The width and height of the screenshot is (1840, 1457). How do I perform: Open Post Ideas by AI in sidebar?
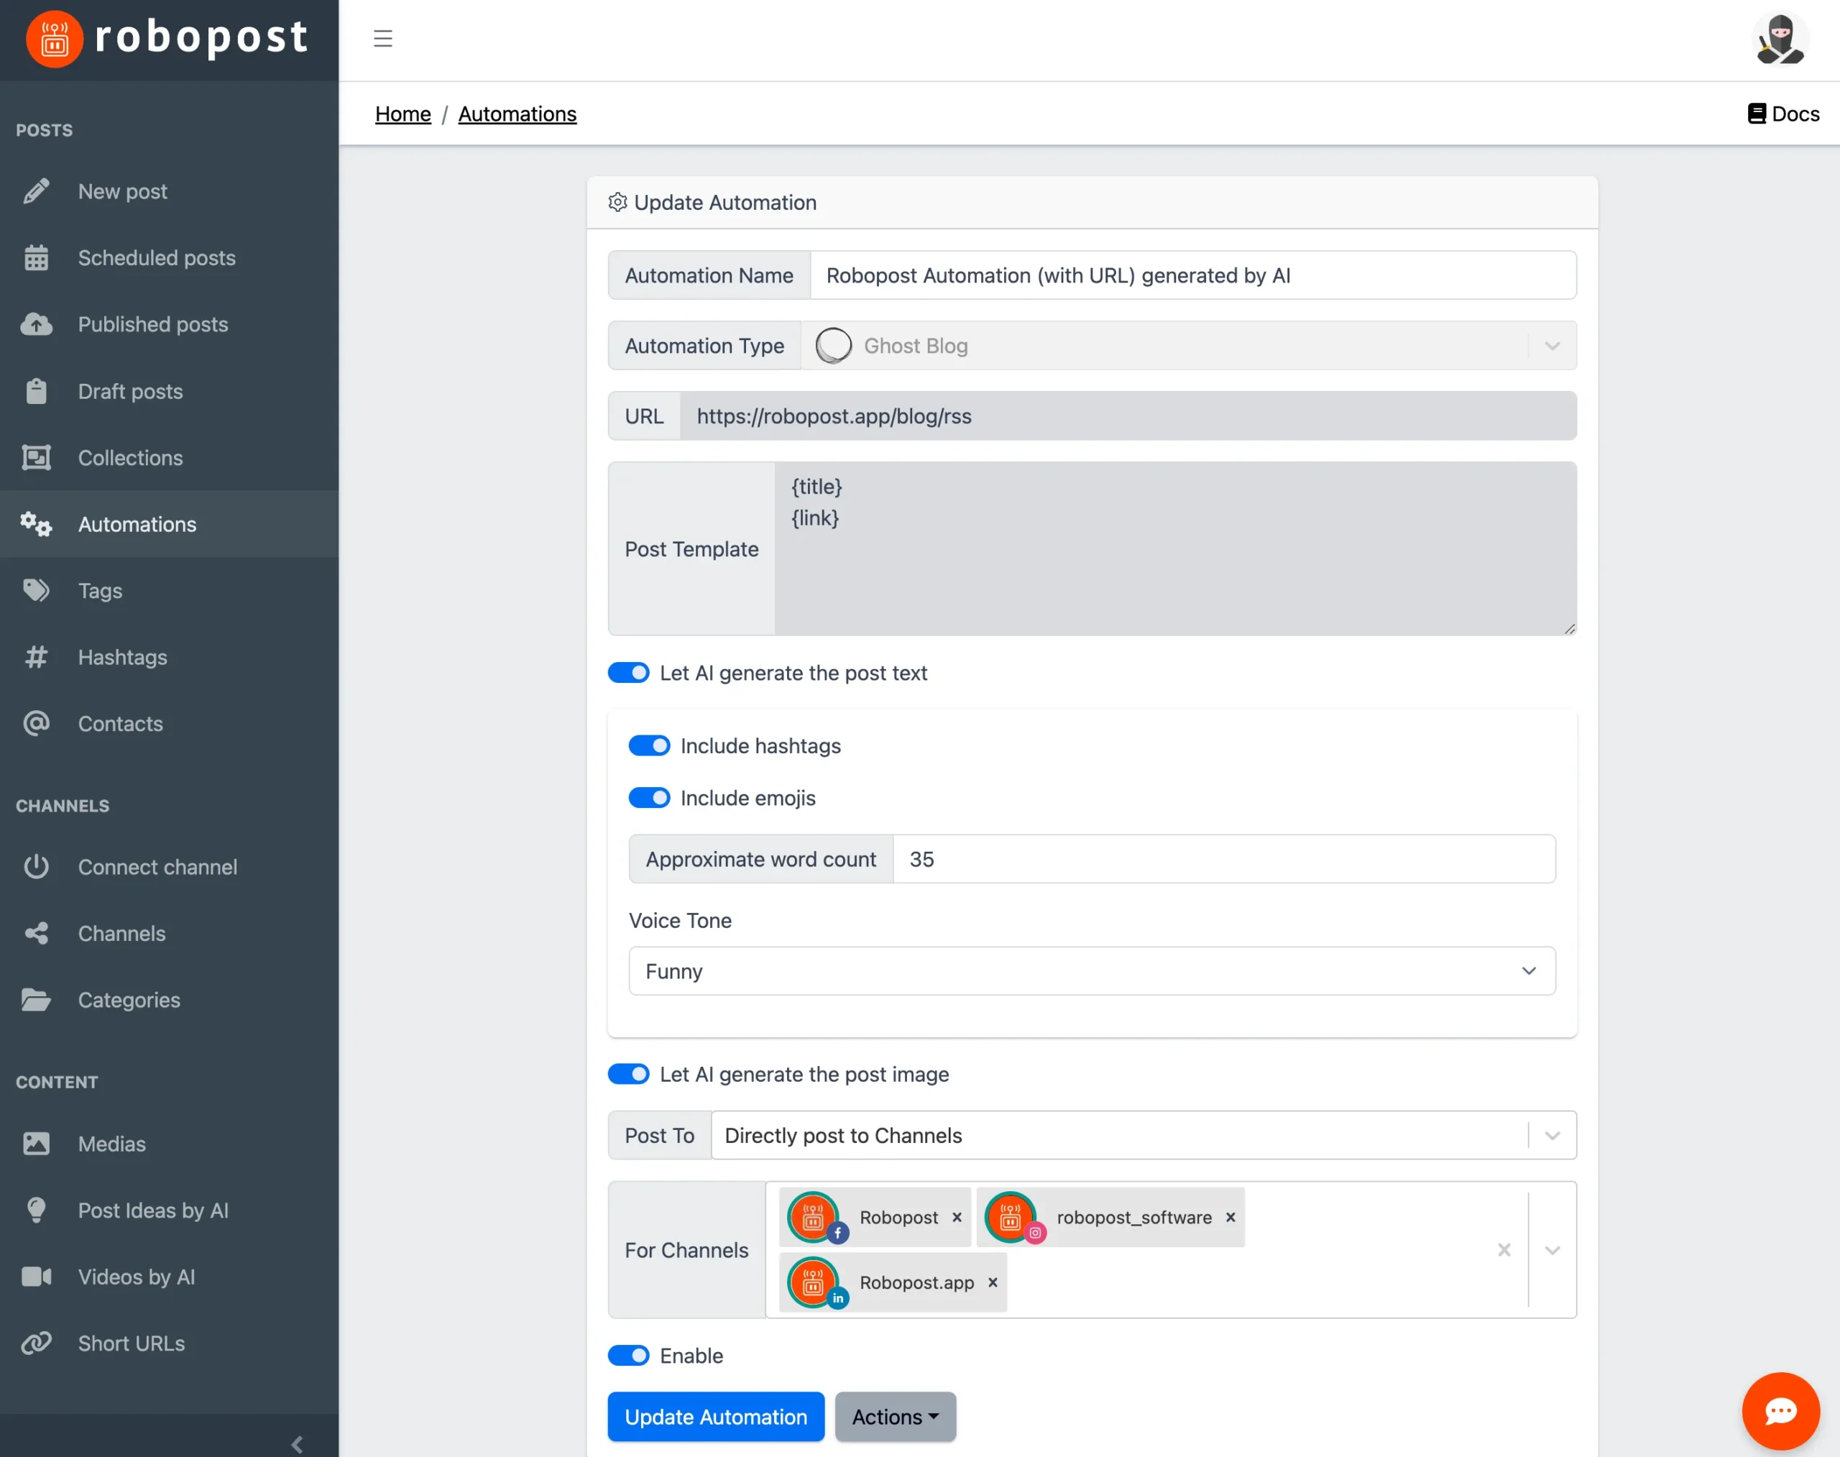(x=169, y=1210)
